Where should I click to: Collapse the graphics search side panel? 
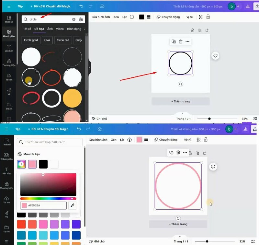[90, 67]
